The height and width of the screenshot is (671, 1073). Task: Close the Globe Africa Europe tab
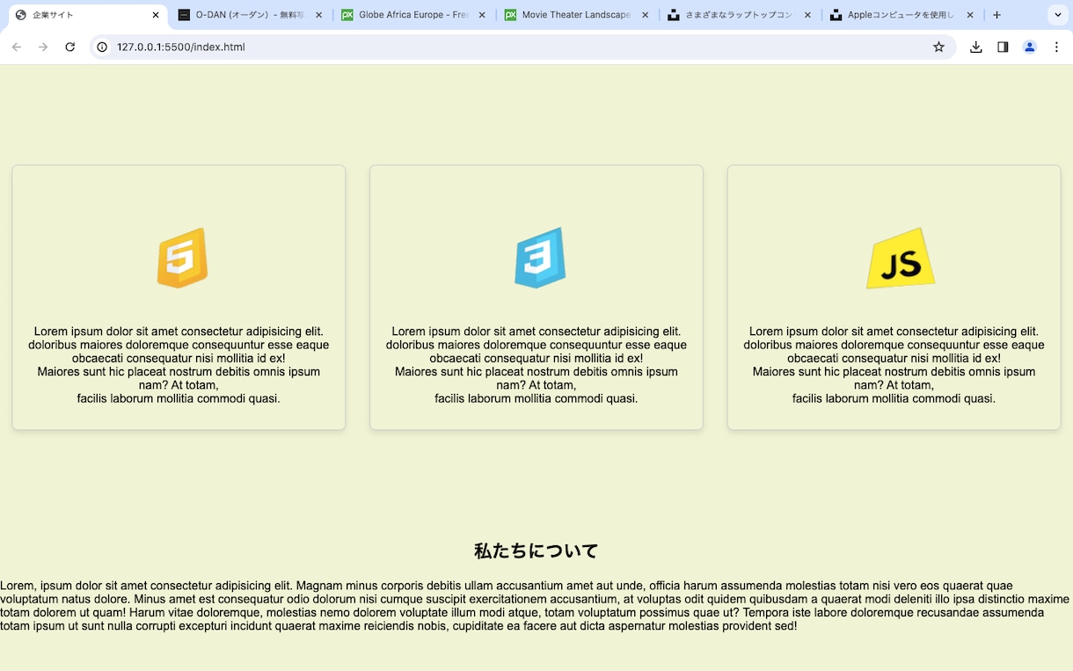point(482,15)
